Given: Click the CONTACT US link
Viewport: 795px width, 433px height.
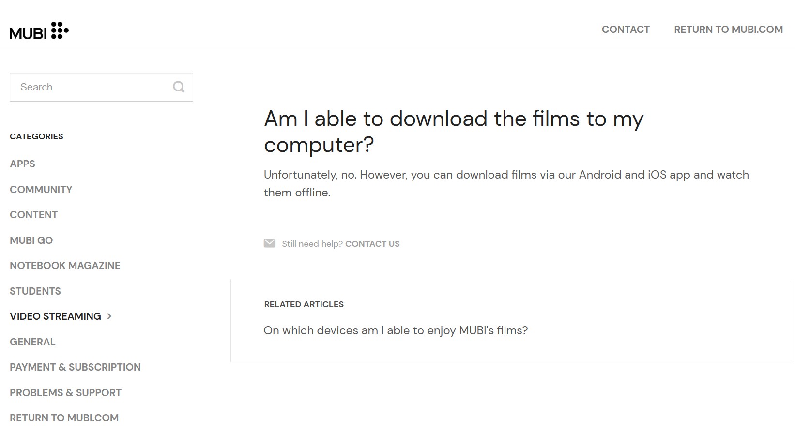Looking at the screenshot, I should pyautogui.click(x=372, y=244).
